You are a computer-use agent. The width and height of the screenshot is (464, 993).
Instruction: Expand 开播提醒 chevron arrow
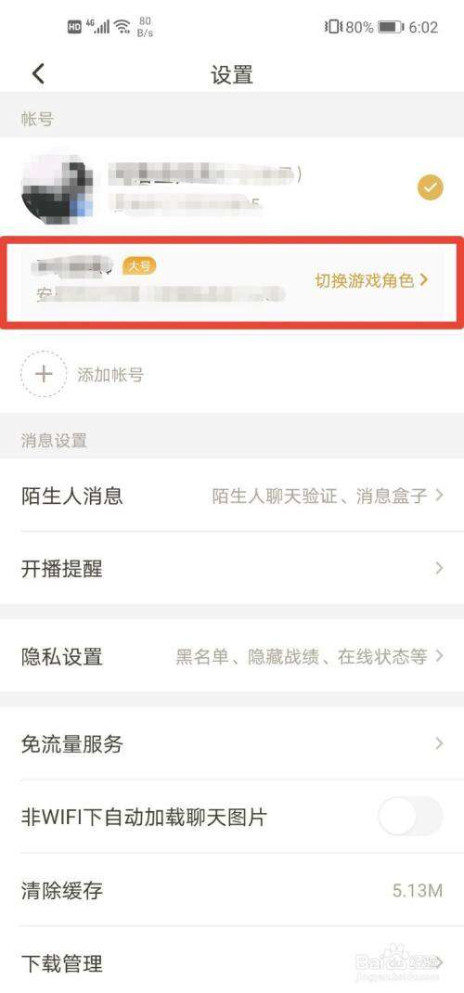pos(439,569)
